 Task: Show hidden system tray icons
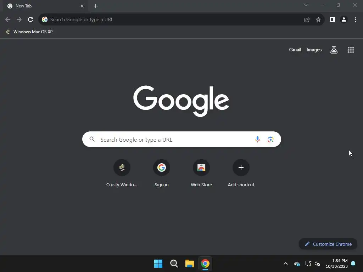click(x=286, y=263)
